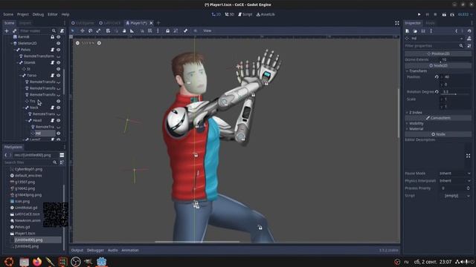The width and height of the screenshot is (476, 267).
Task: Open the viewport View menu button
Action: 208,31
